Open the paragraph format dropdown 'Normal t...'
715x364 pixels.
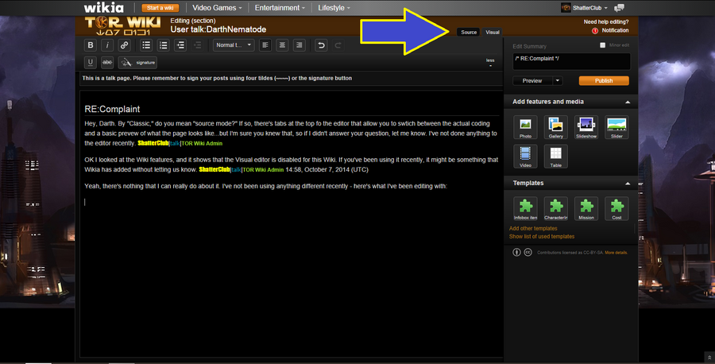[234, 45]
